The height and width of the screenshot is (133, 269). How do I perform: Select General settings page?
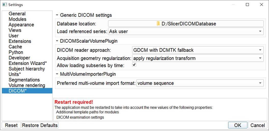point(17,14)
